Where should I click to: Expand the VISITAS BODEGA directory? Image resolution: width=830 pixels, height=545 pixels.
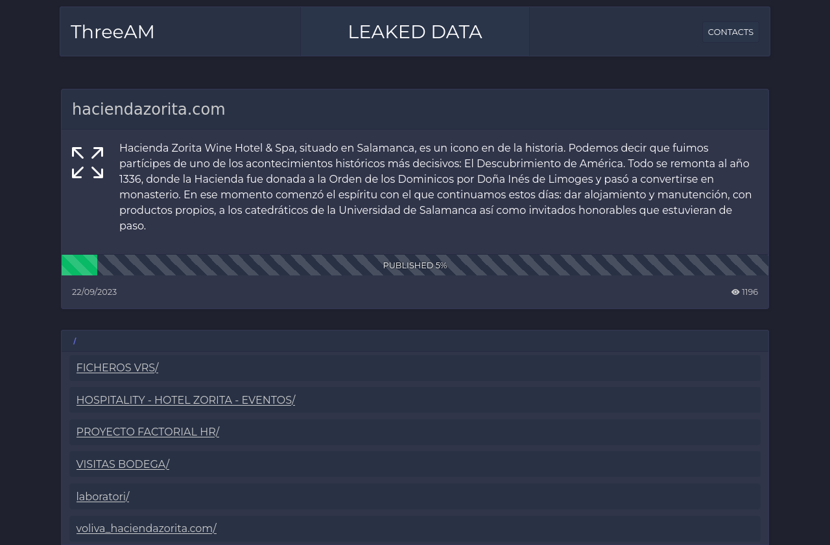click(x=123, y=465)
